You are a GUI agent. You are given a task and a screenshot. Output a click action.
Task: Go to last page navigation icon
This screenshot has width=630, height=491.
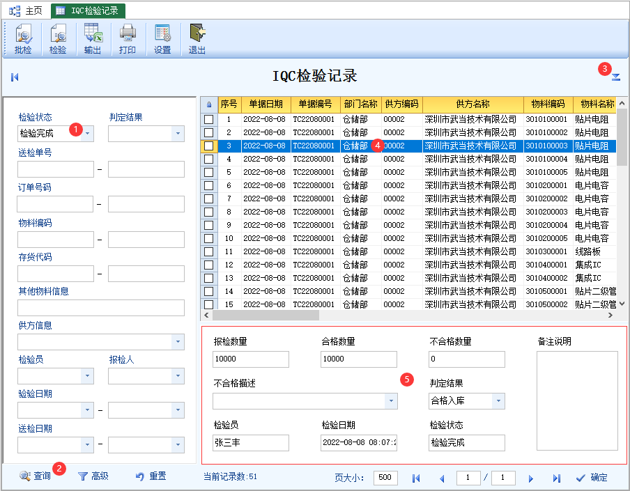pos(556,478)
